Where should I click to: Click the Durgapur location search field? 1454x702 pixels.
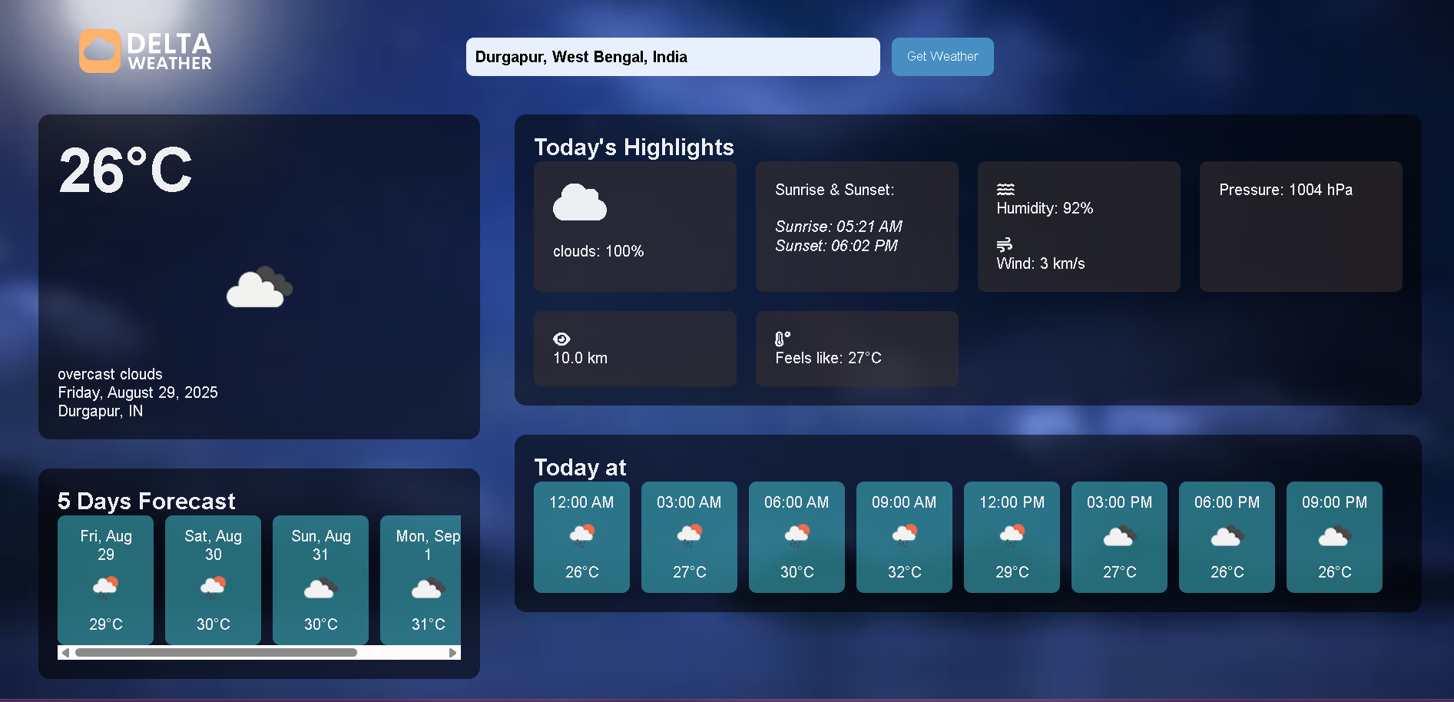[673, 56]
